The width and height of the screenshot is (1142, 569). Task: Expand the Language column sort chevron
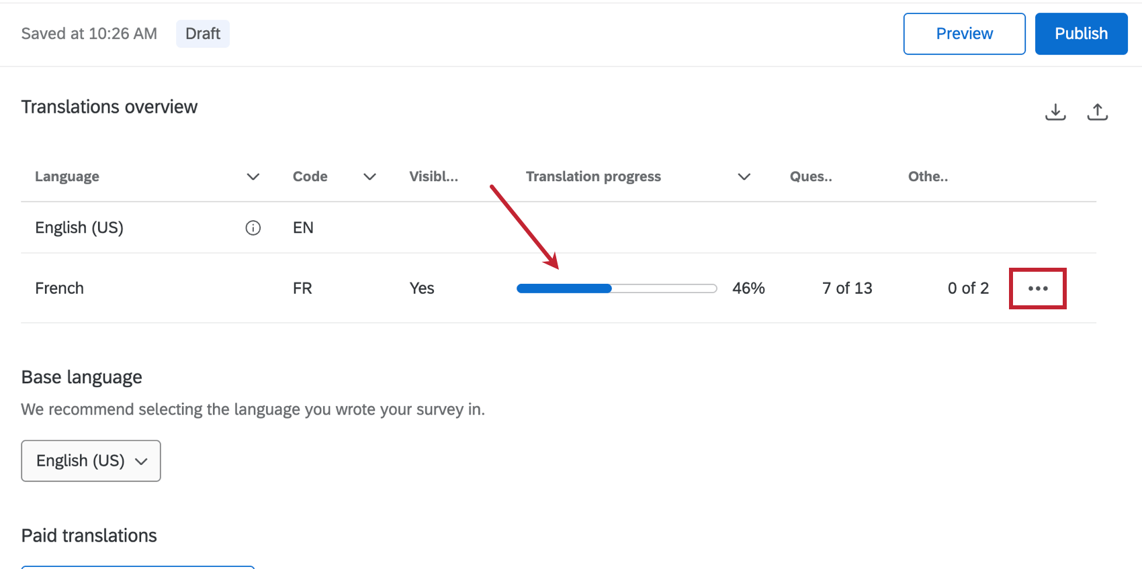click(x=253, y=176)
